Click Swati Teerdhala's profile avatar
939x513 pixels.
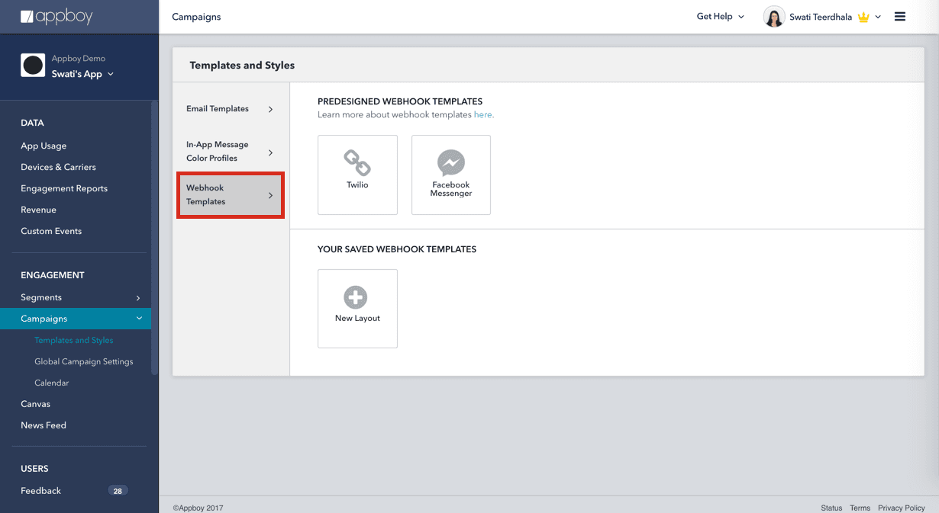[x=773, y=17]
